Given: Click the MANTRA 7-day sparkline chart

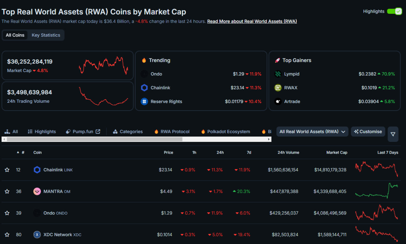Looking at the screenshot, I should (377, 191).
